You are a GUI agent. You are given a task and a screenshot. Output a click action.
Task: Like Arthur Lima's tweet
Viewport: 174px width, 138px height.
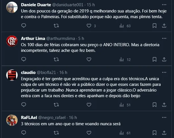coord(89,60)
